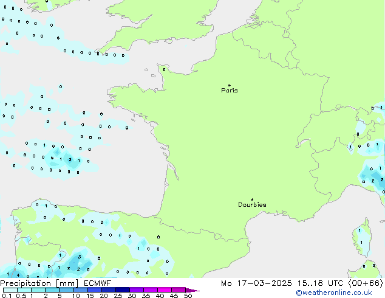Pick the 30–35 mm violet legend swatch

[x=136, y=290]
